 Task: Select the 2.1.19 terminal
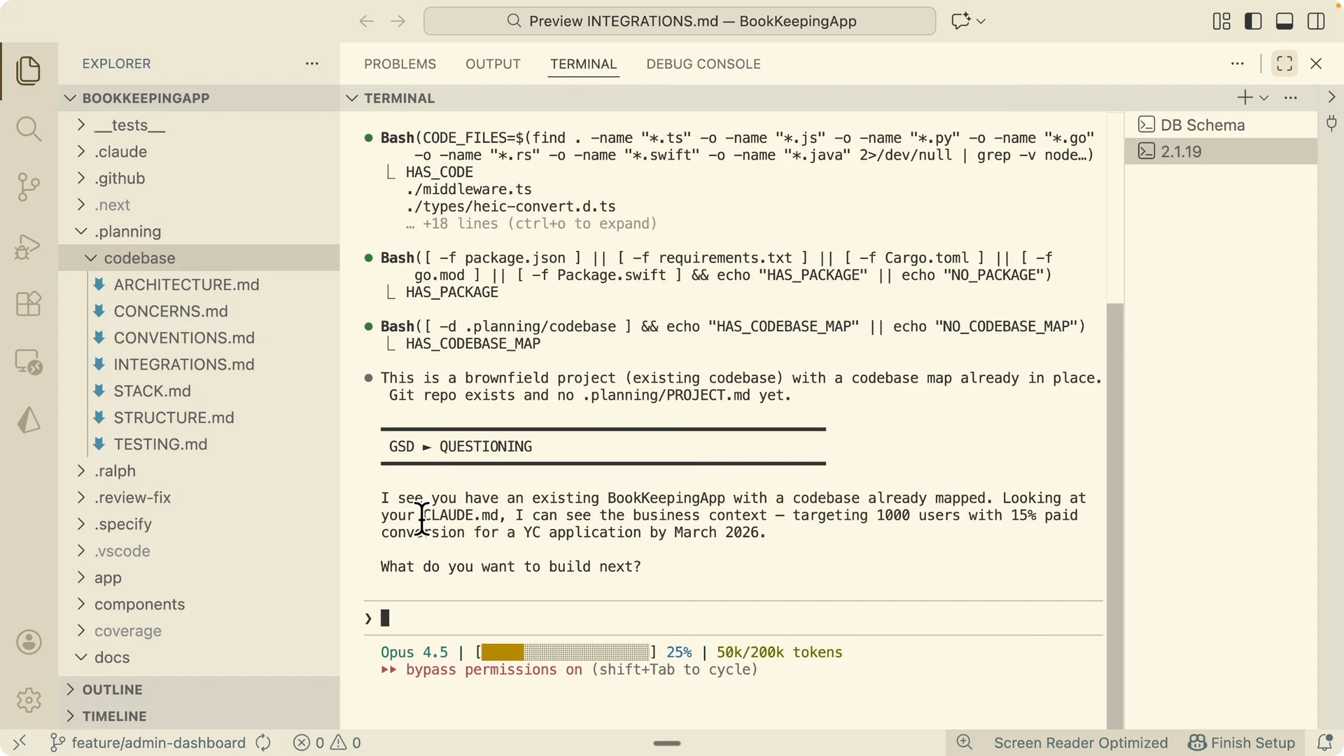click(1220, 151)
